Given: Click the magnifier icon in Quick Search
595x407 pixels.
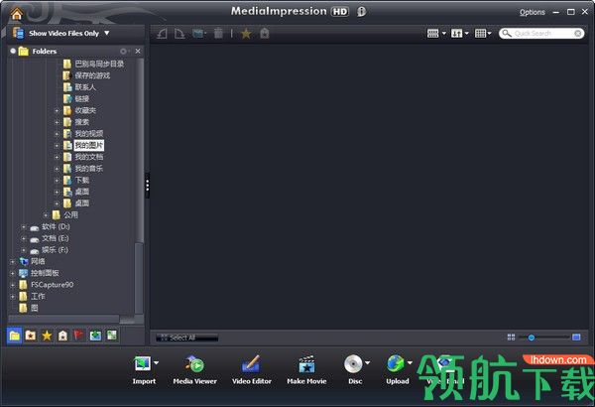Looking at the screenshot, I should [x=507, y=34].
